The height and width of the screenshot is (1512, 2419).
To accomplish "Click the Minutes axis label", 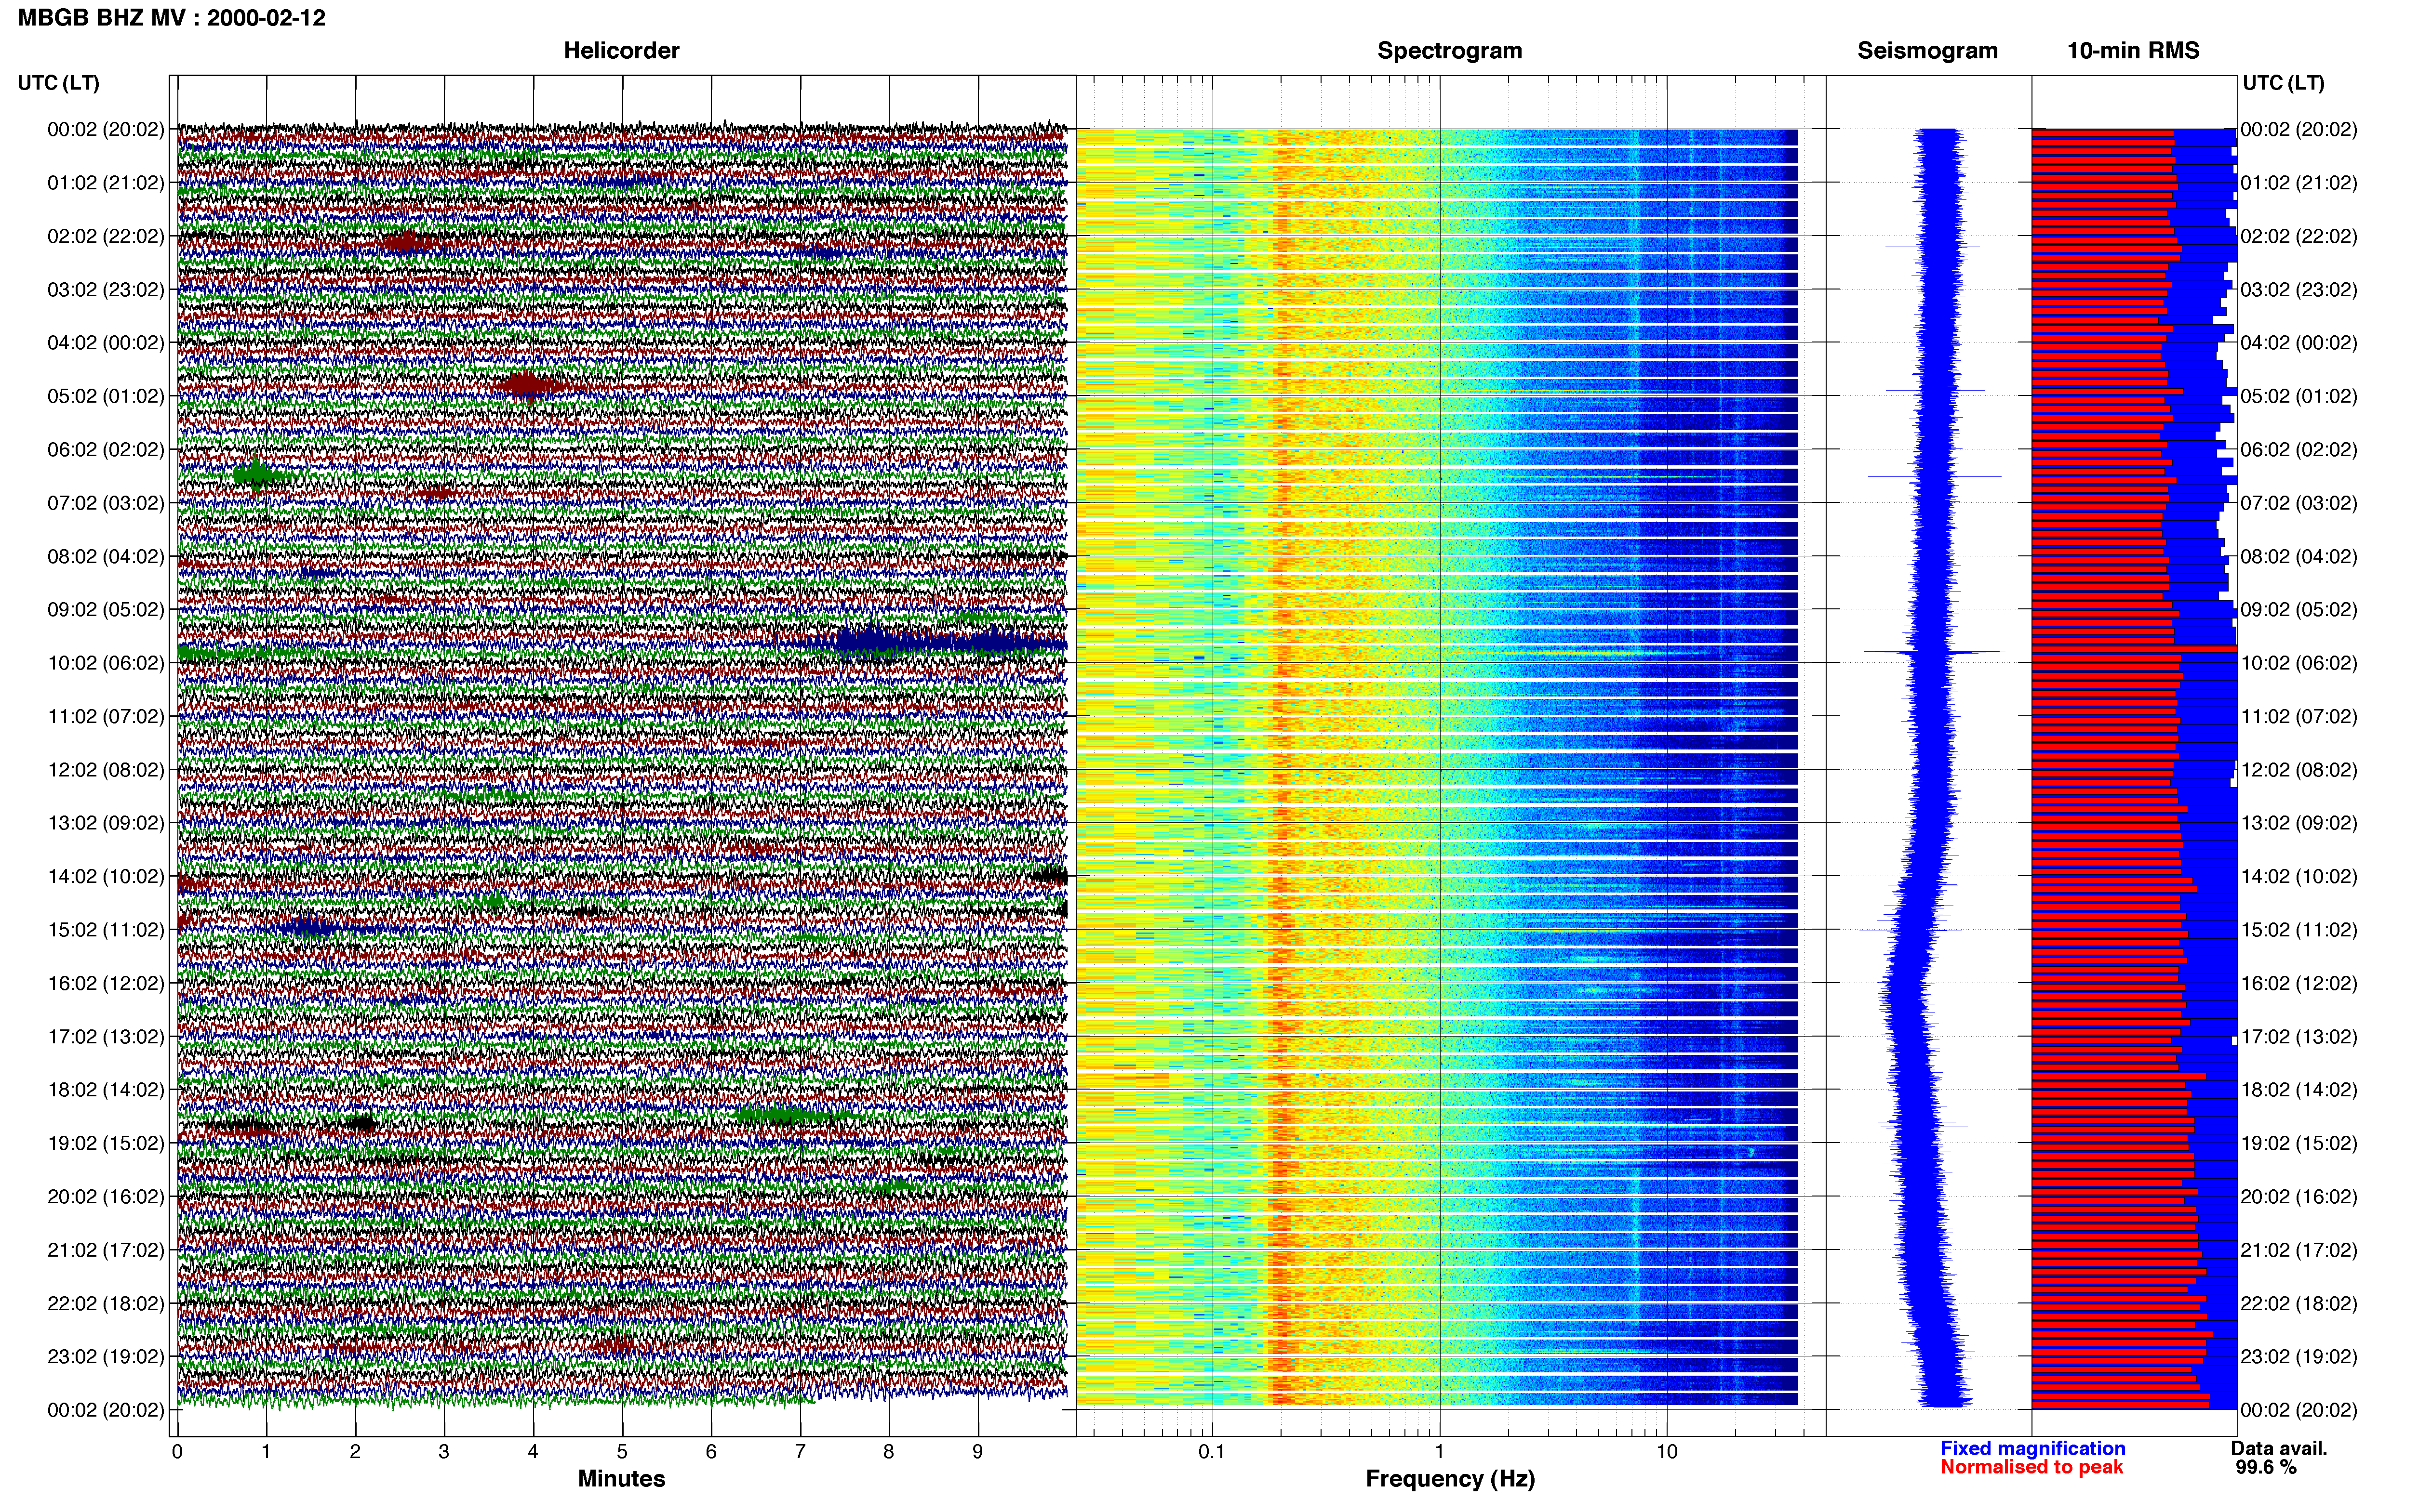I will pos(621,1478).
